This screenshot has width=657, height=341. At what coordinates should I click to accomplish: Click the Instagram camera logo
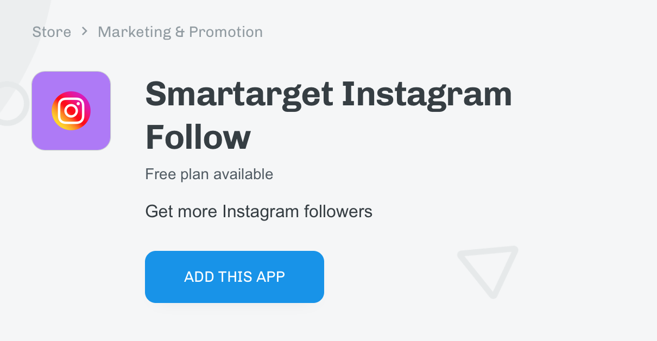71,111
